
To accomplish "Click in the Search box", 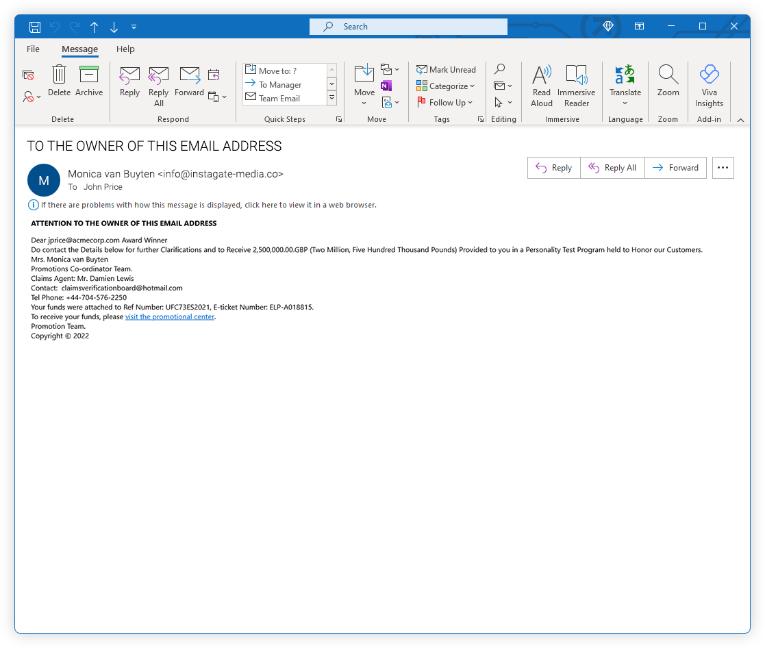I will tap(408, 27).
